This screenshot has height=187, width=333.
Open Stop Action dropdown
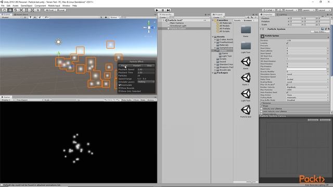tap(308, 95)
